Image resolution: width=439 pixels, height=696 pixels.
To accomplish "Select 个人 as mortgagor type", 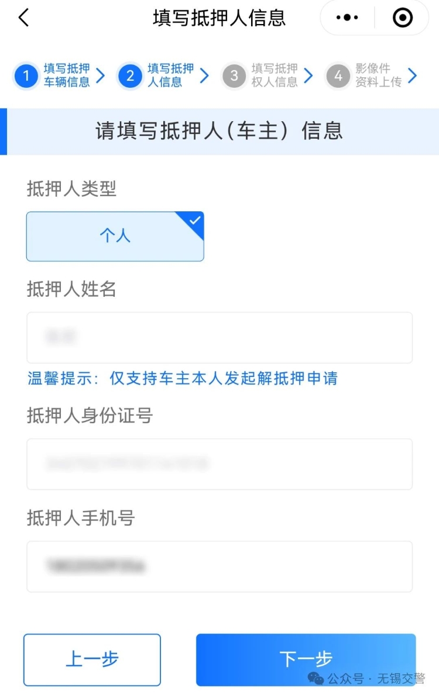I will tap(115, 236).
